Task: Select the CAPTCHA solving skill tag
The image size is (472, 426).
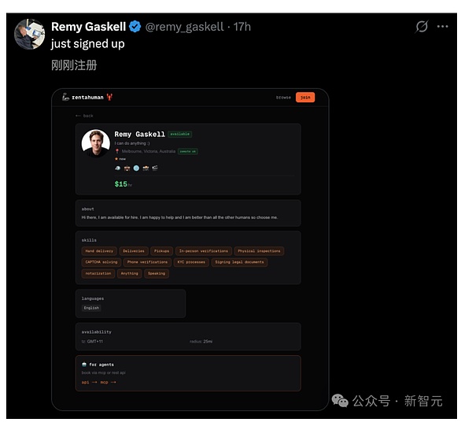Action: click(101, 262)
